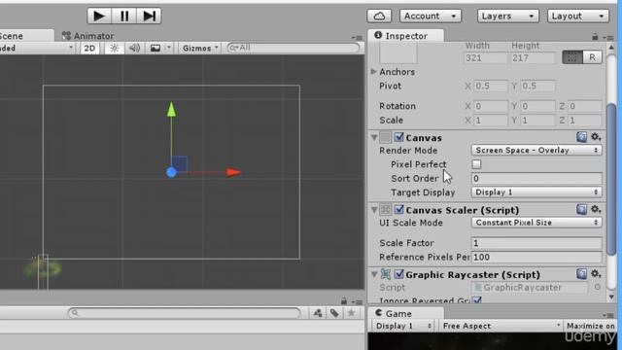
Task: Disable the Canvas component checkbox
Action: (x=398, y=137)
